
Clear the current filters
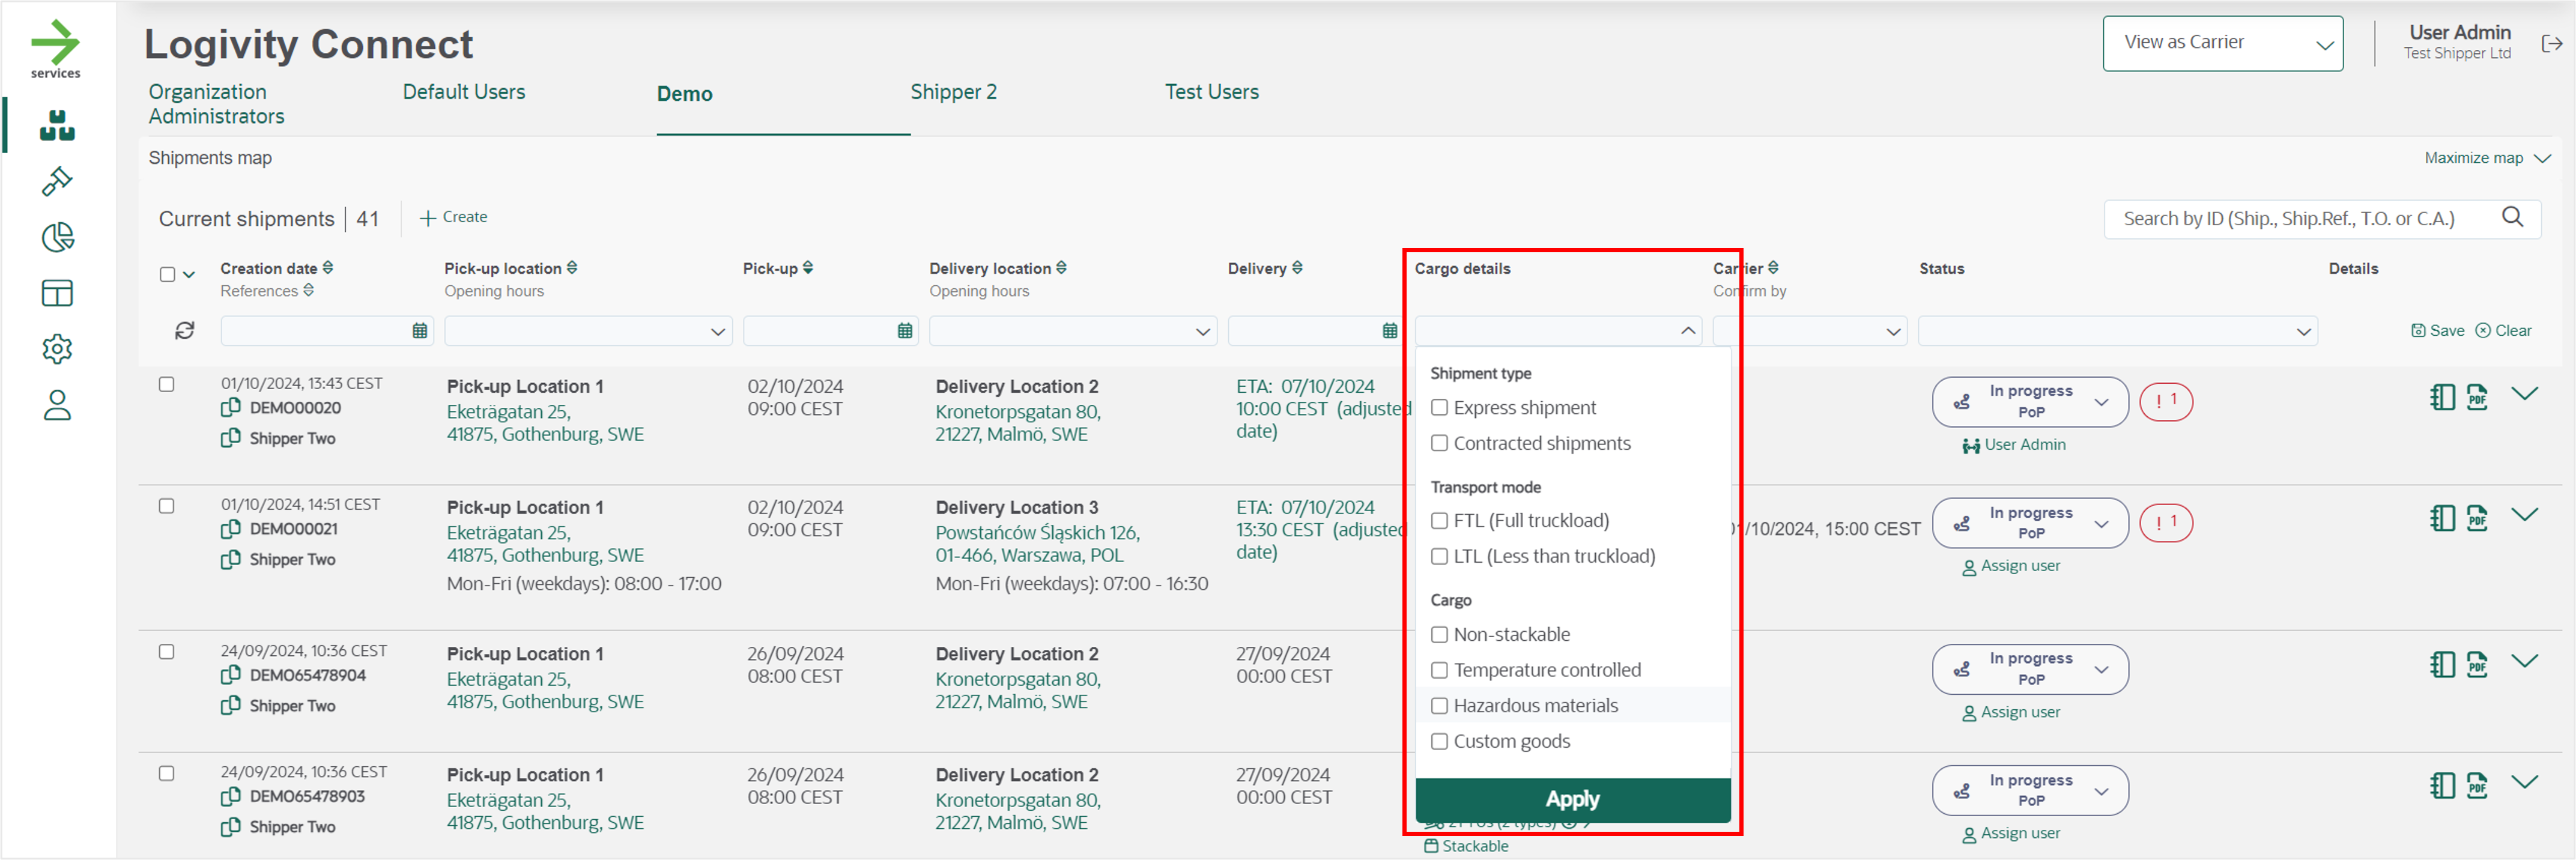[x=2503, y=331]
